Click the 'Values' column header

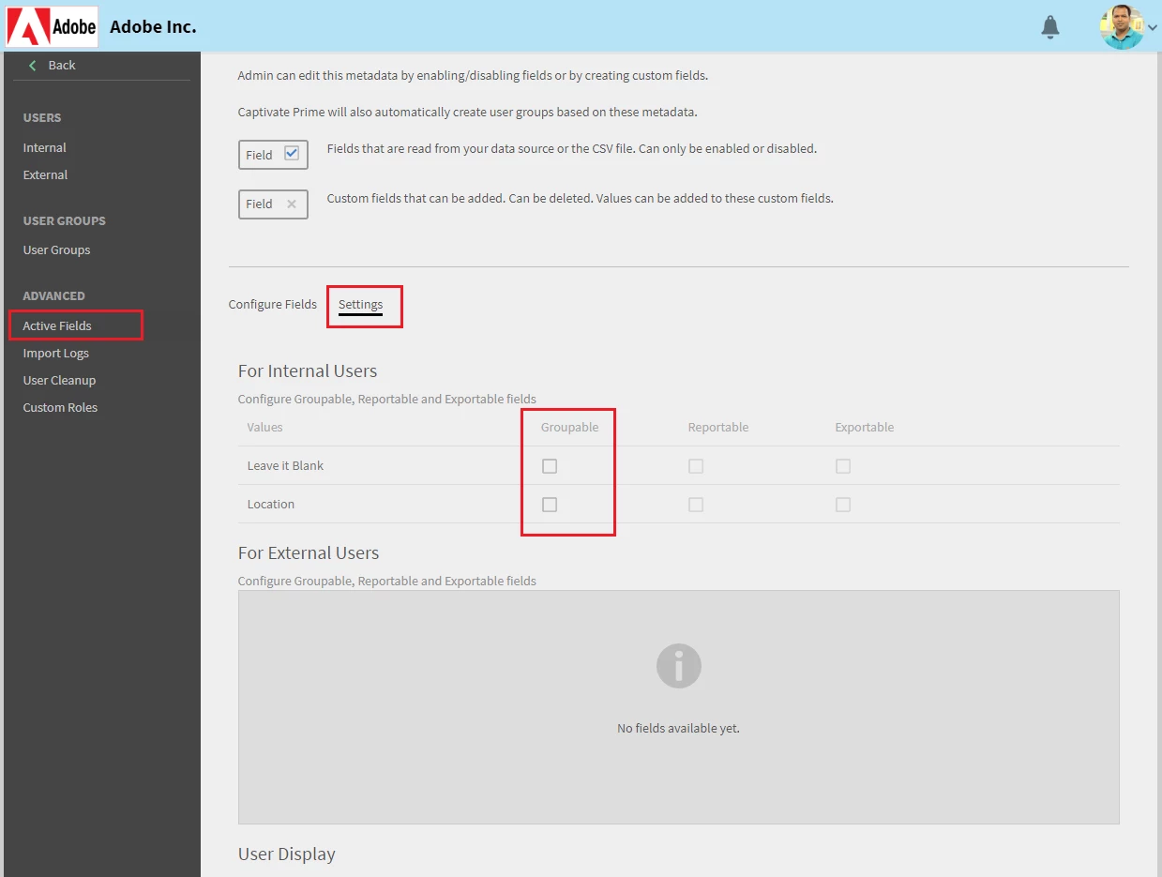(264, 427)
